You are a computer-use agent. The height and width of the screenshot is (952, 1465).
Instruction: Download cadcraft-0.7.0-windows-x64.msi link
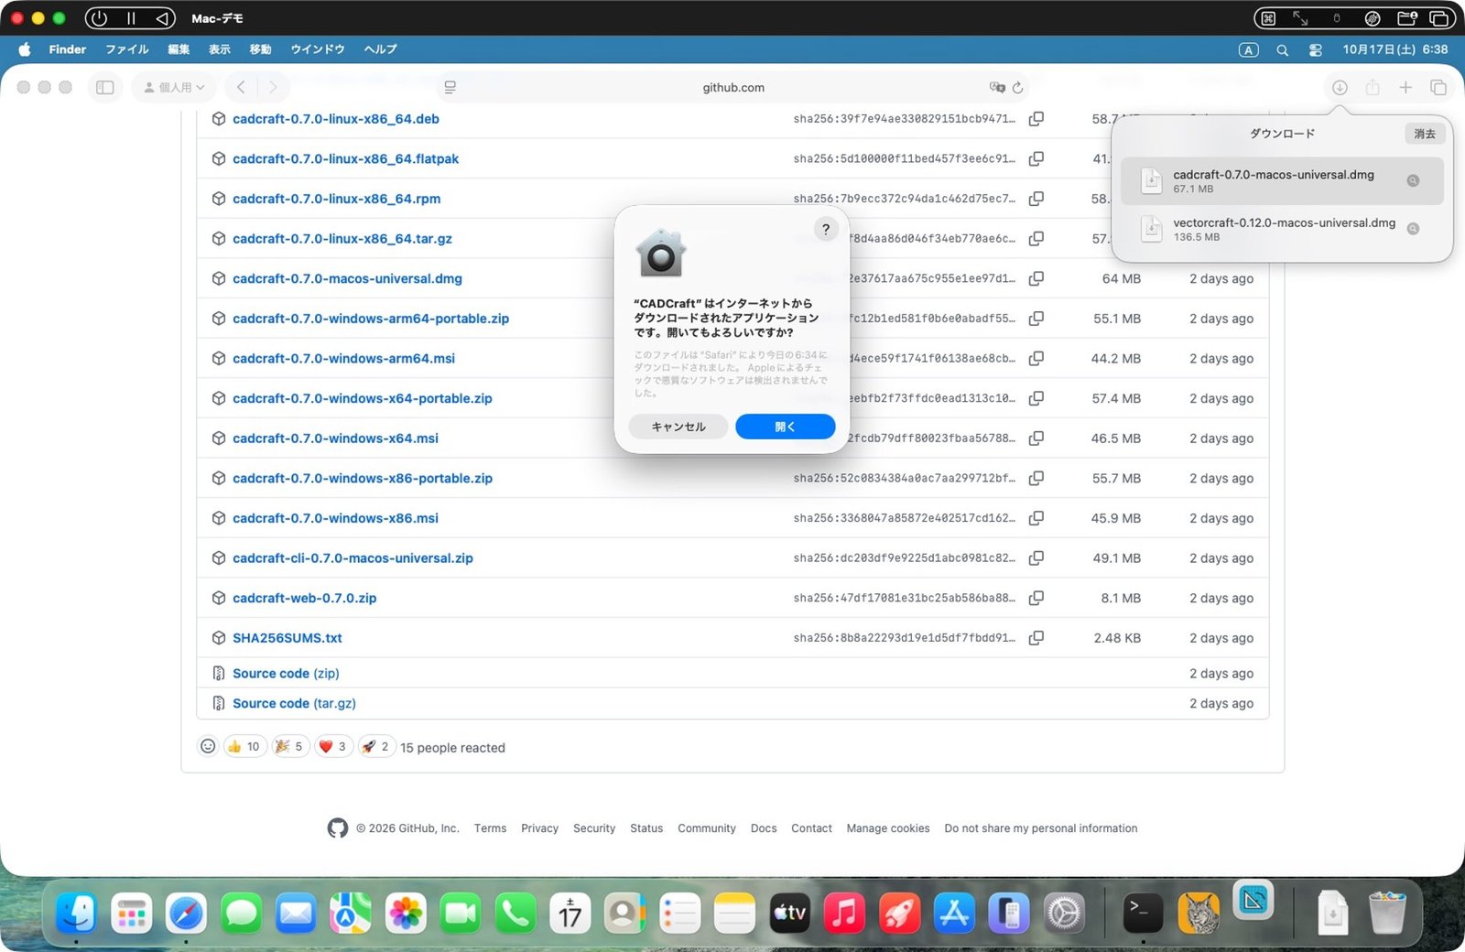[x=335, y=438]
